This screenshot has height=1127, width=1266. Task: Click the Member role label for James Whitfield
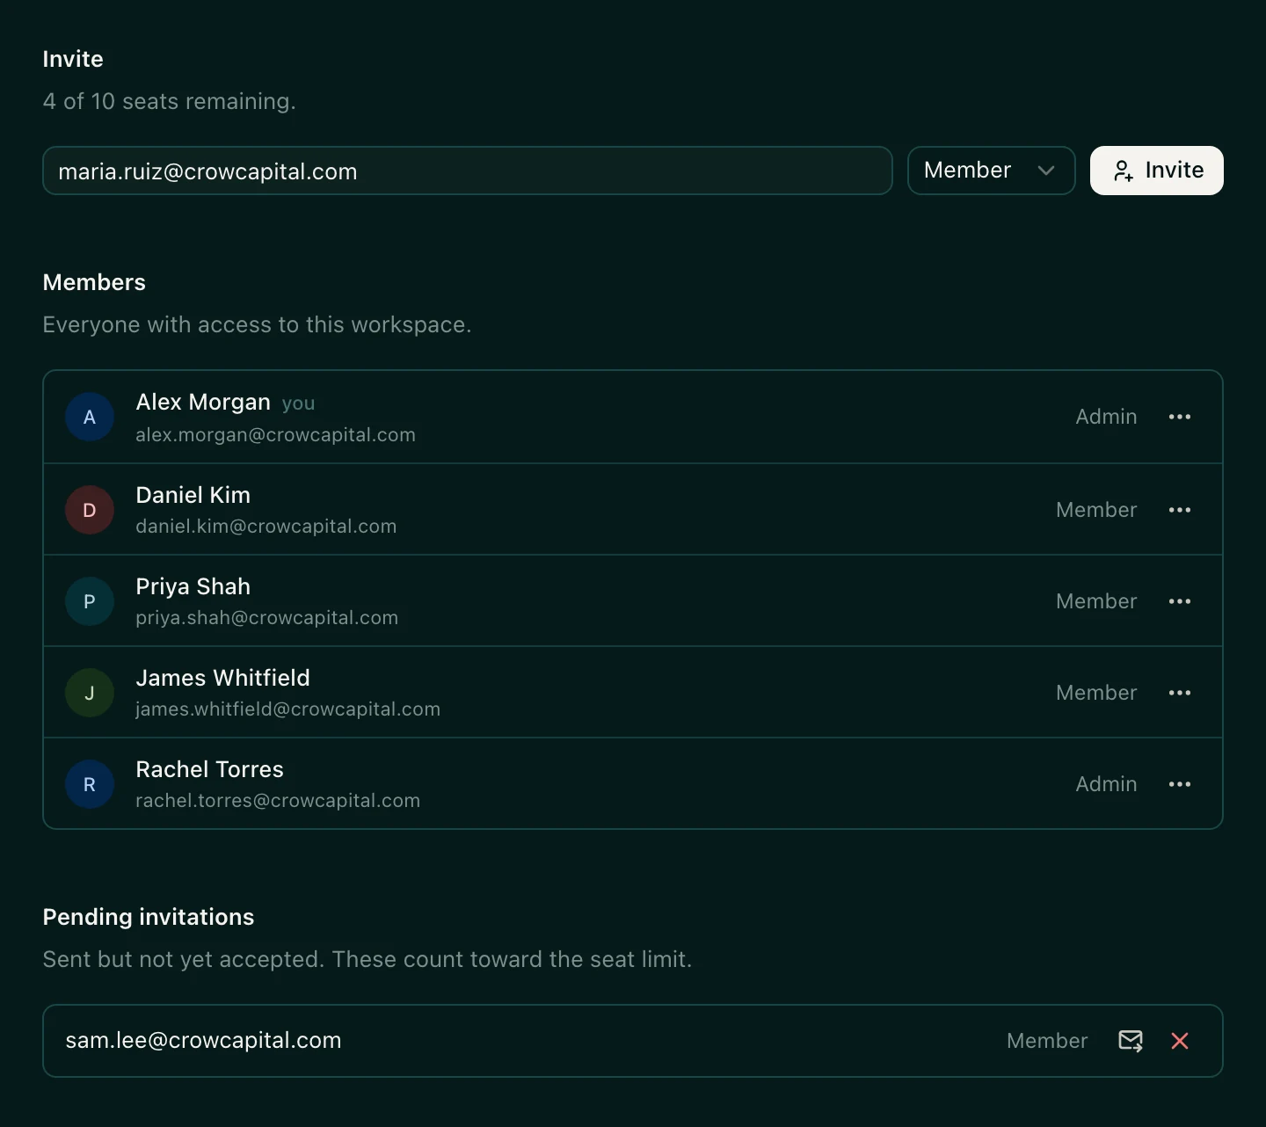(x=1096, y=693)
